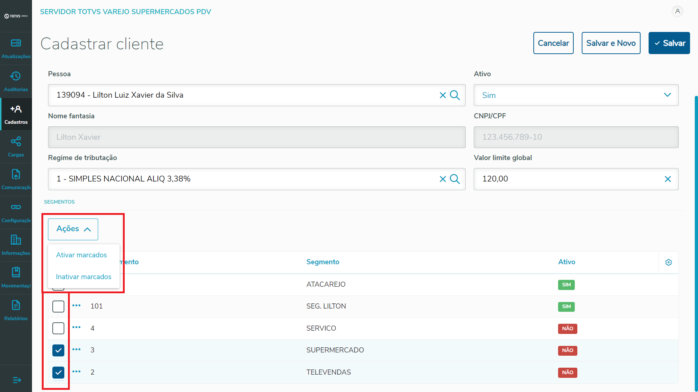This screenshot has height=392, width=698.
Task: Collapse the Ações dropdown button
Action: [73, 229]
